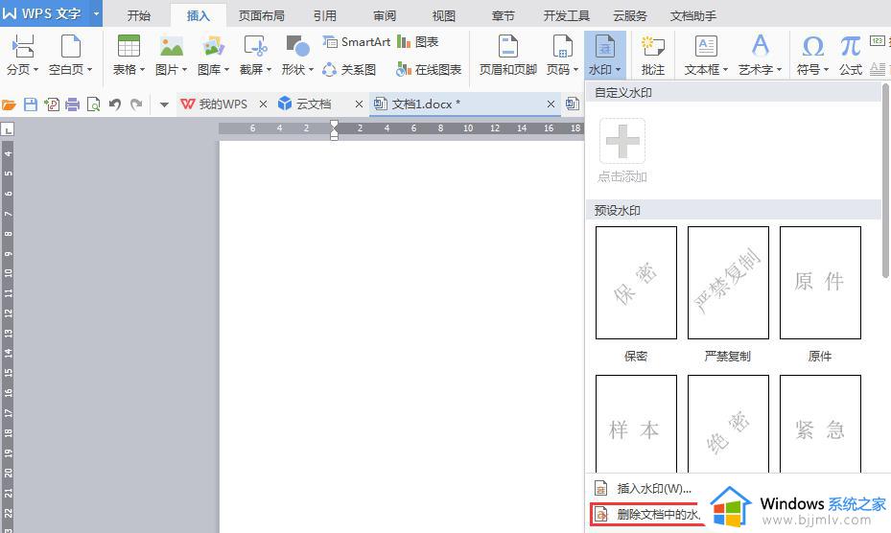Click the 关系图 relationship diagram button
Viewport: 891px width, 533px height.
click(x=349, y=70)
